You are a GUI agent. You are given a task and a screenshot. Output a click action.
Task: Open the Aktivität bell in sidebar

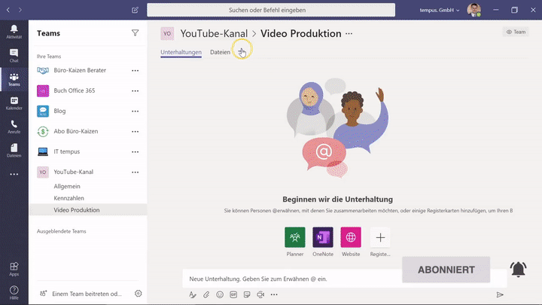tap(14, 32)
